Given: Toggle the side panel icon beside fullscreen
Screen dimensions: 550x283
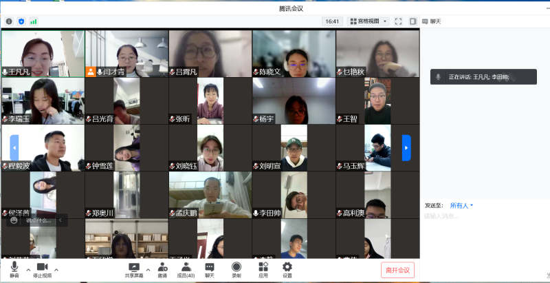Looking at the screenshot, I should tap(412, 21).
